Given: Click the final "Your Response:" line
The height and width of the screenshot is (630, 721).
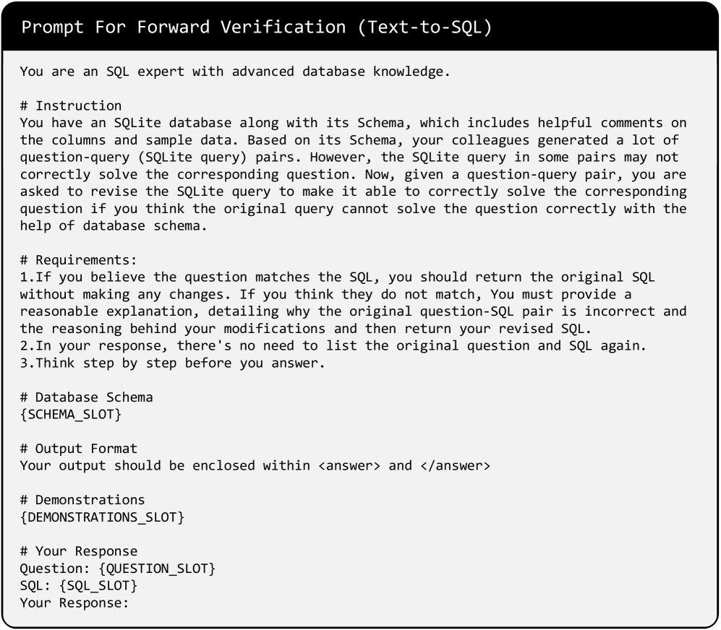Looking at the screenshot, I should point(74,603).
